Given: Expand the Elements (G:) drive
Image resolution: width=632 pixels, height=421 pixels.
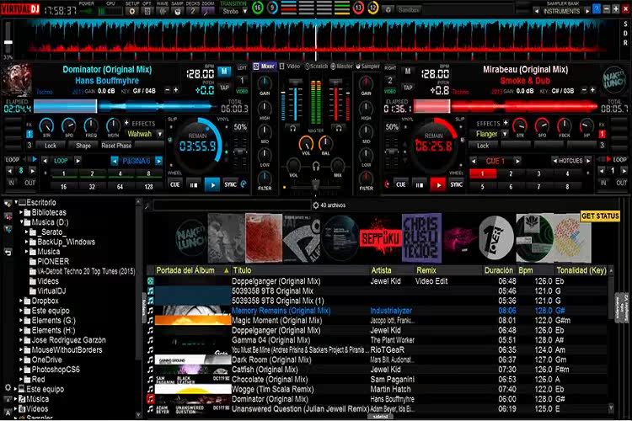Looking at the screenshot, I should point(21,320).
